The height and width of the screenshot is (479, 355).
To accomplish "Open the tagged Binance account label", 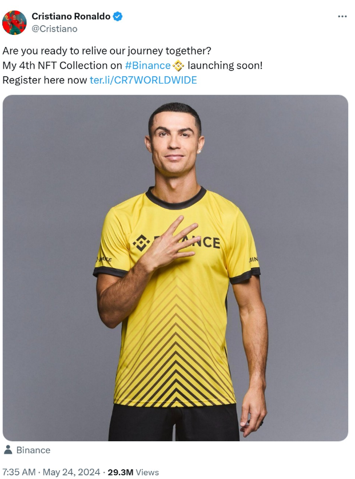I will tap(33, 450).
